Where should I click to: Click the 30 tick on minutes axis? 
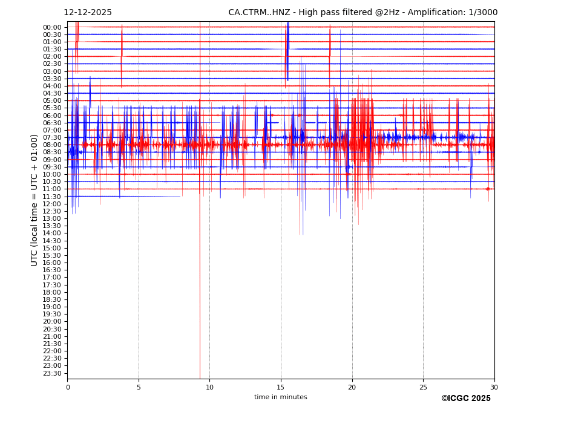tap(494, 387)
